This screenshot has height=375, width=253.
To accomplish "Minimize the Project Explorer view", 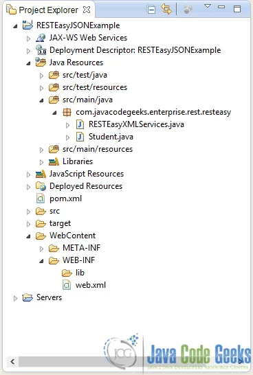I will (x=221, y=7).
